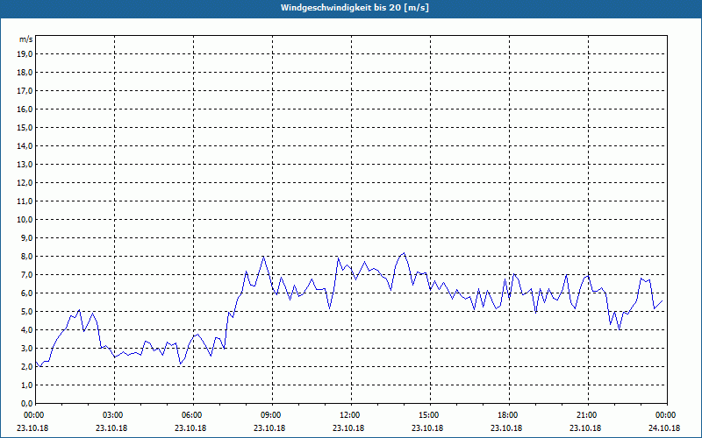The width and height of the screenshot is (702, 438).
Task: Select the 18,0 y-axis label
Action: click(x=25, y=73)
